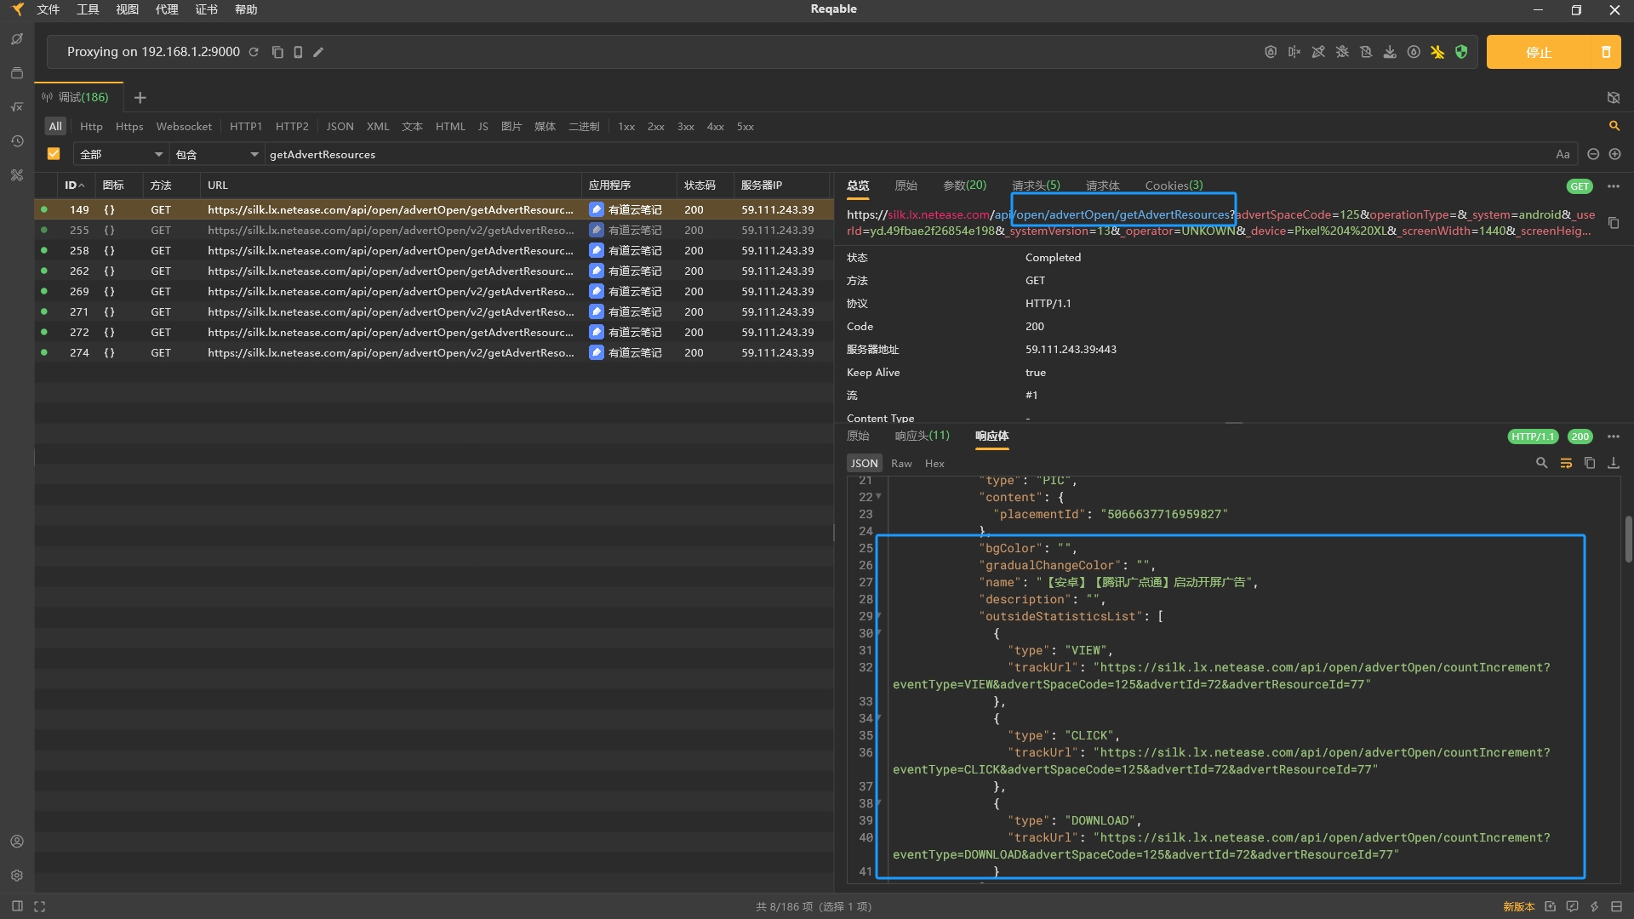The height and width of the screenshot is (919, 1634).
Task: Toggle Aa case-sensitive matching
Action: pyautogui.click(x=1563, y=154)
